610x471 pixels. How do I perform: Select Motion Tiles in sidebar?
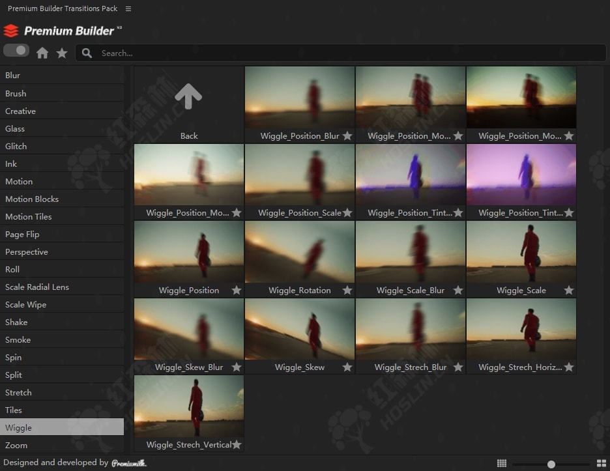point(62,217)
